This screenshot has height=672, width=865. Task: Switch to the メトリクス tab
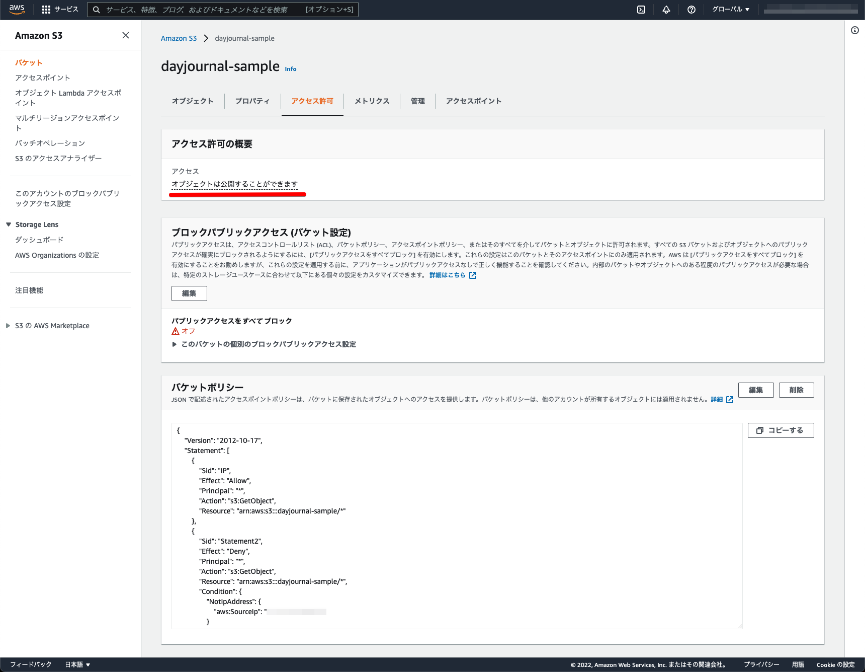tap(372, 101)
